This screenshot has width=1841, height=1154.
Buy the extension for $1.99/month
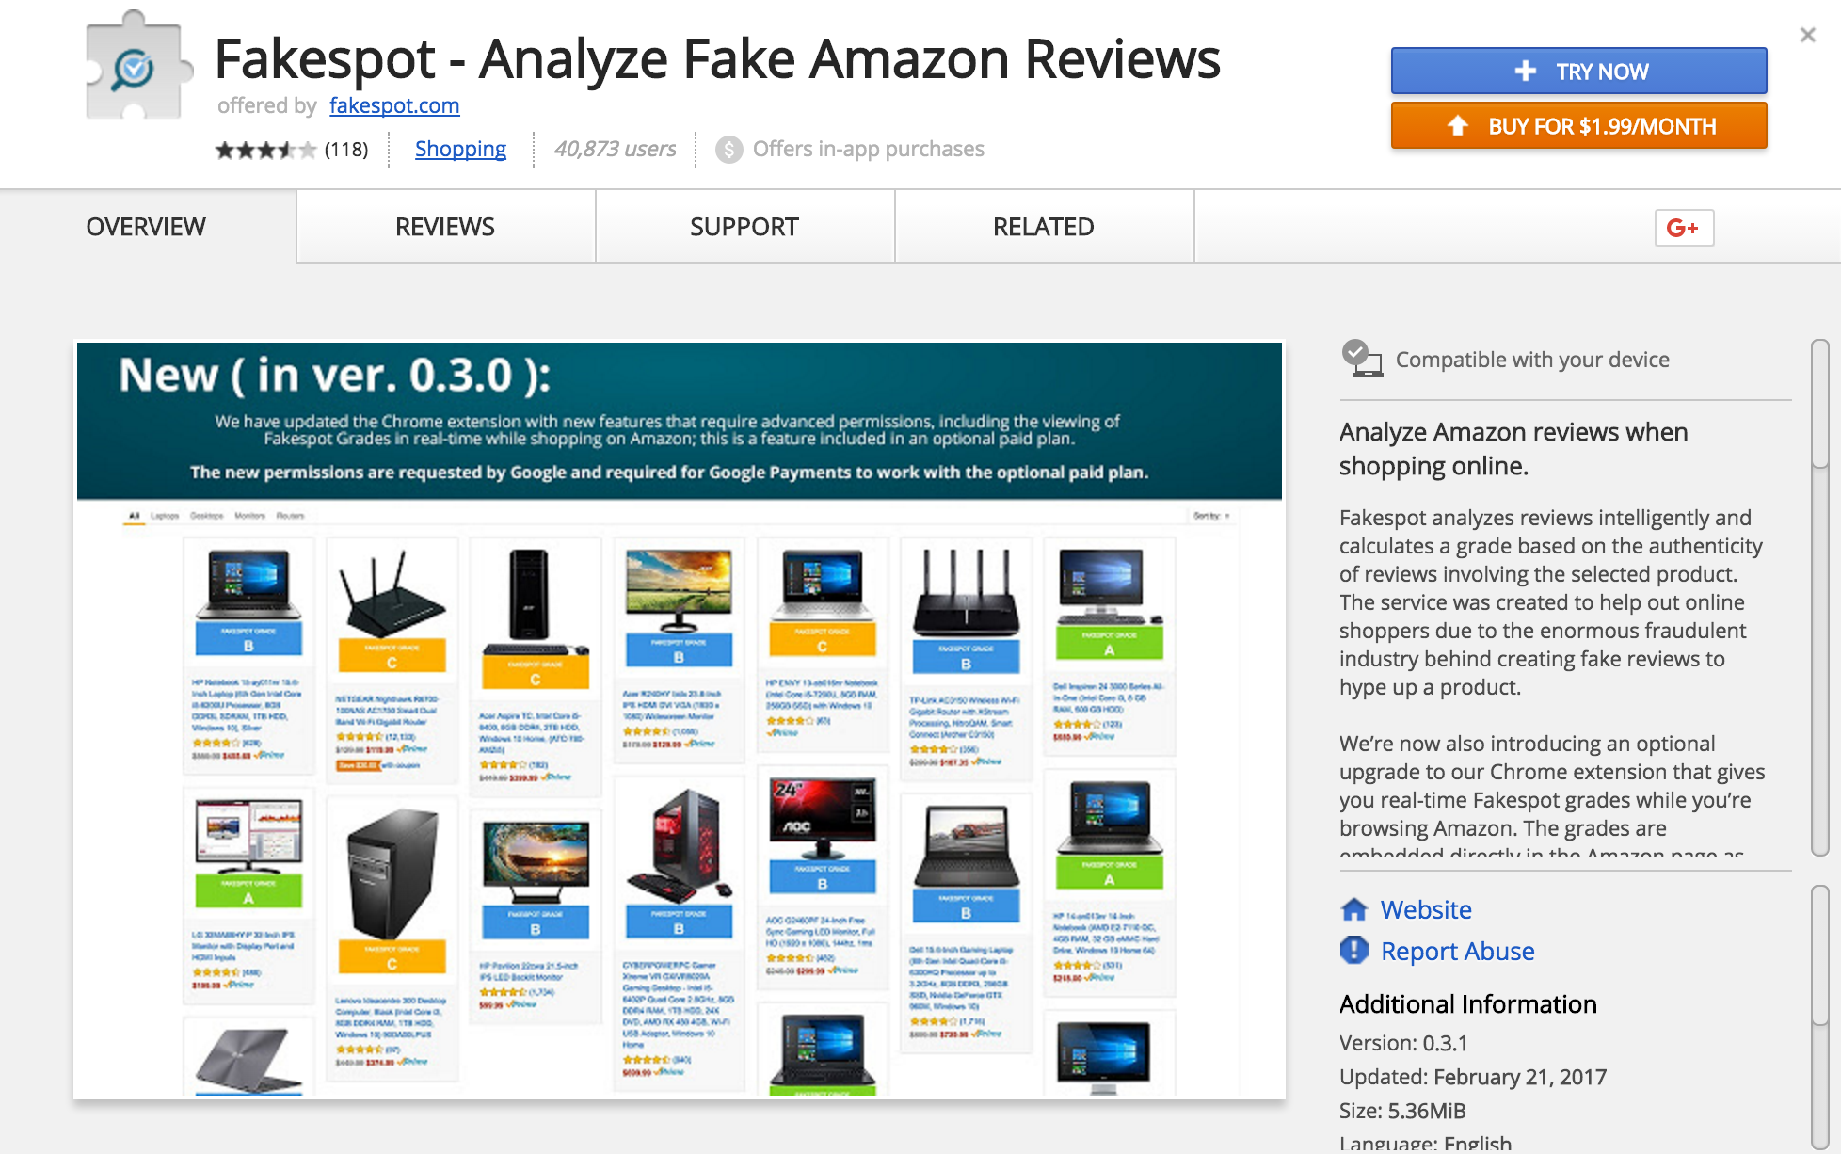click(1578, 126)
